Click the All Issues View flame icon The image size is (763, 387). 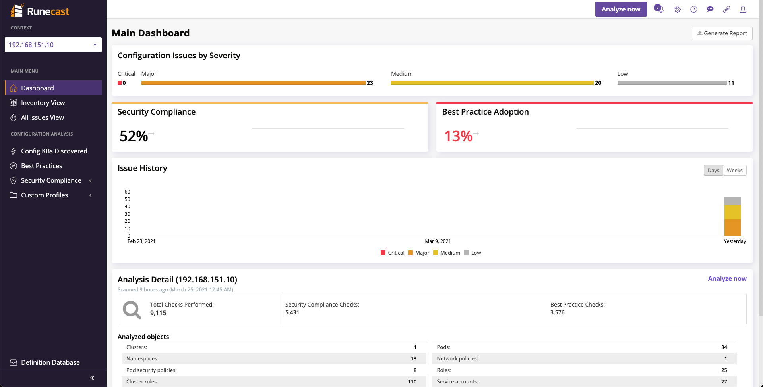click(14, 117)
